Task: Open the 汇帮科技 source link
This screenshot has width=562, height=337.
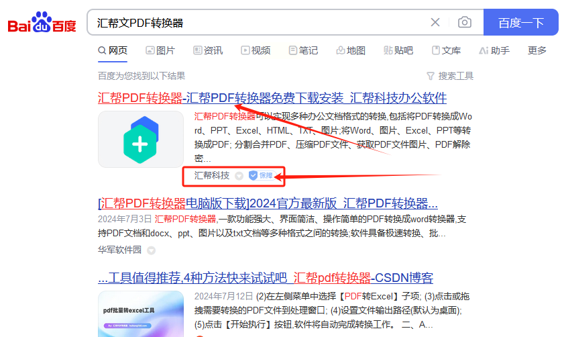Action: tap(212, 175)
